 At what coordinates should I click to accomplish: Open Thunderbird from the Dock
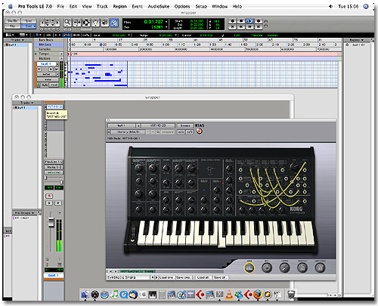(x=133, y=295)
